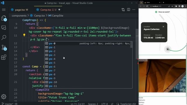
Task: Open the Explorer view in activity bar
Action: point(4,18)
